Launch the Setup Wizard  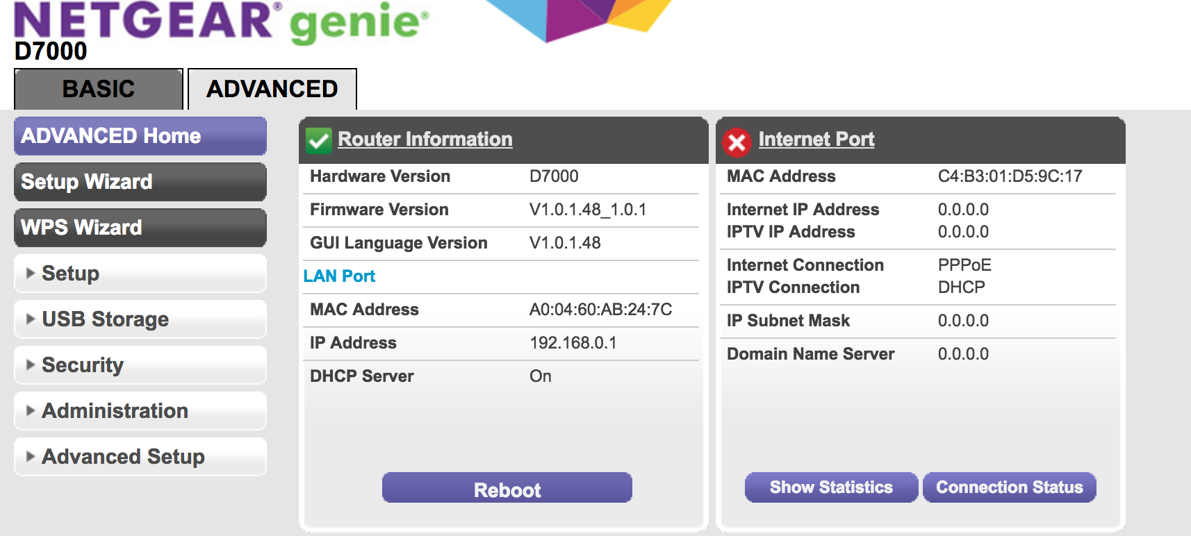[140, 182]
